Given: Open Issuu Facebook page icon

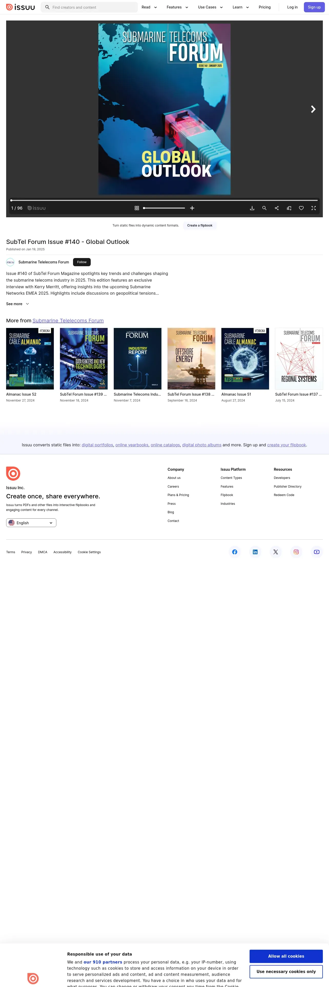Looking at the screenshot, I should pyautogui.click(x=235, y=552).
